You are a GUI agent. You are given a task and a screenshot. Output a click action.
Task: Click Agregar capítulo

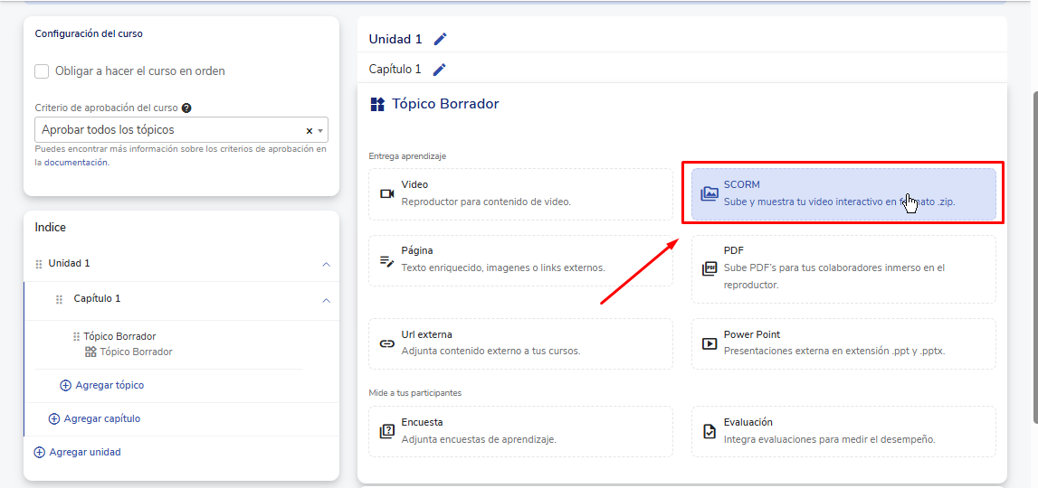101,418
